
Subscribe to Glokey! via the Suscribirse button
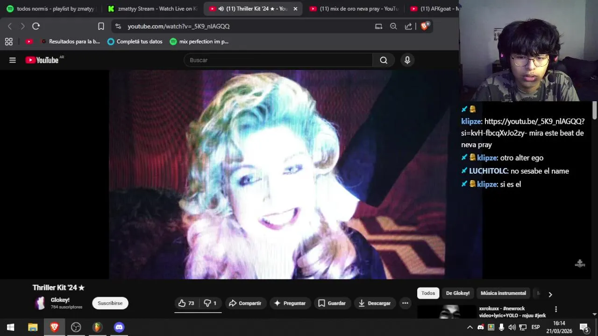pos(110,303)
